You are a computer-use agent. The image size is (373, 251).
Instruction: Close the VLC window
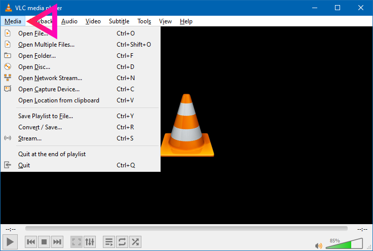coord(361,8)
